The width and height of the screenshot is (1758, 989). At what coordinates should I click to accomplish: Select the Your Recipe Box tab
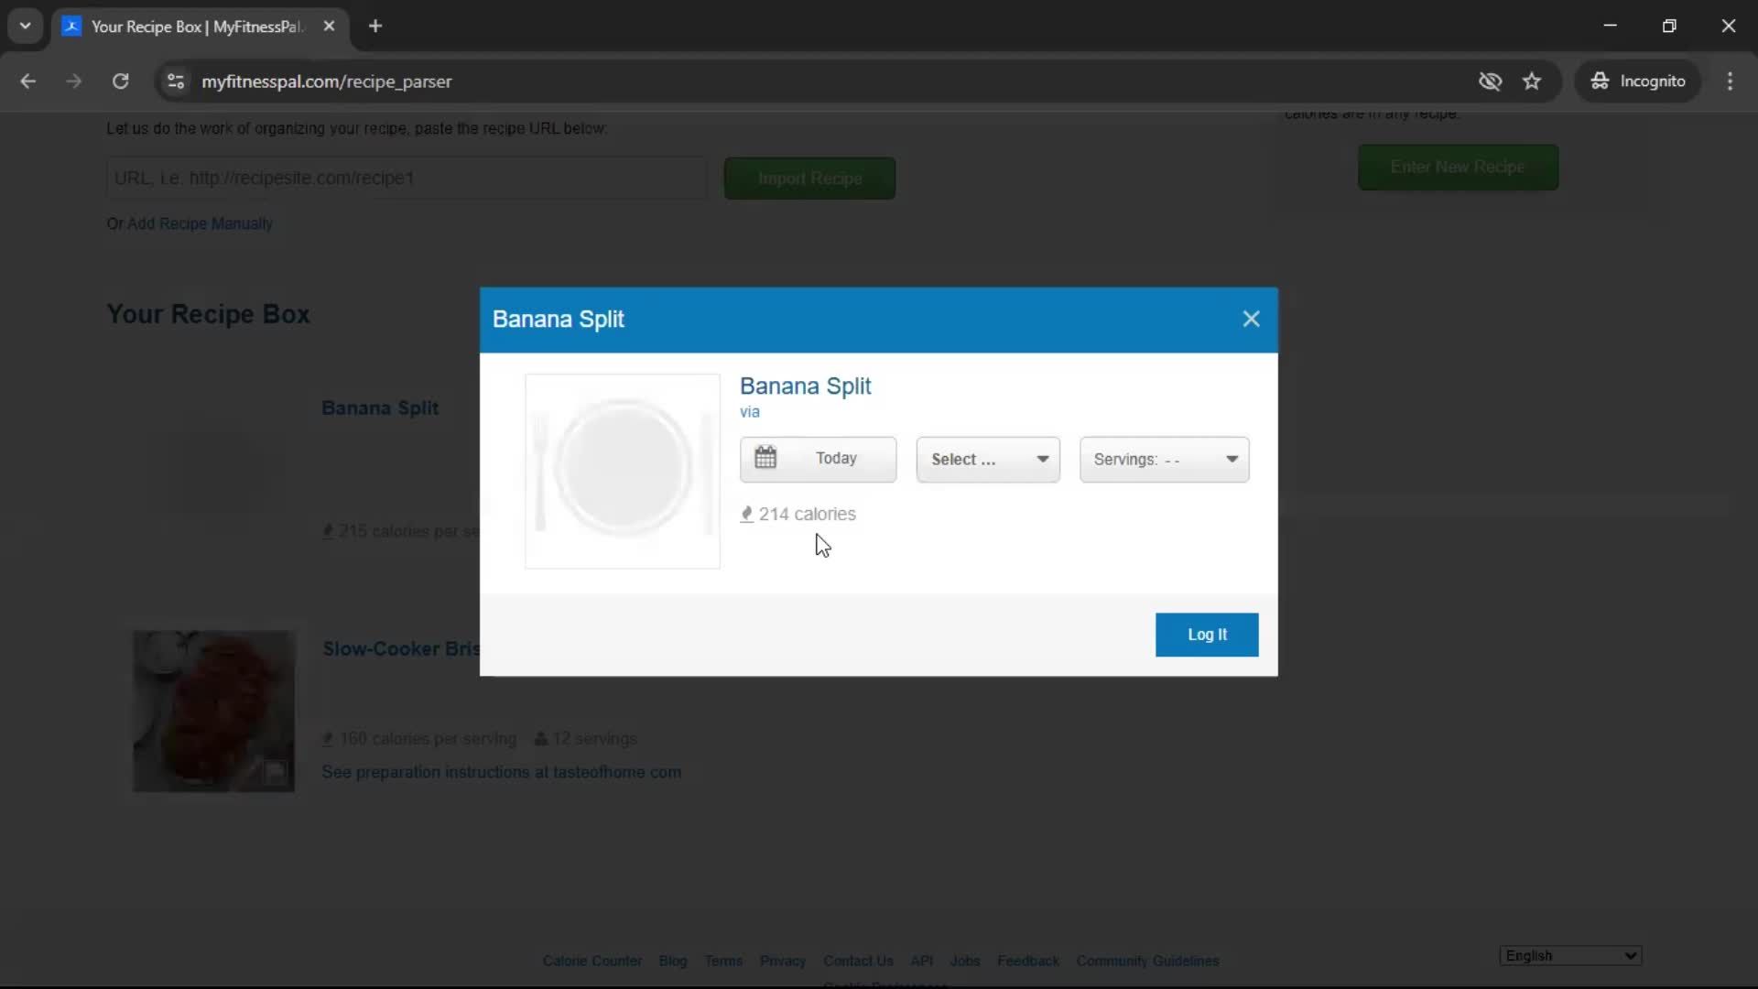point(196,27)
